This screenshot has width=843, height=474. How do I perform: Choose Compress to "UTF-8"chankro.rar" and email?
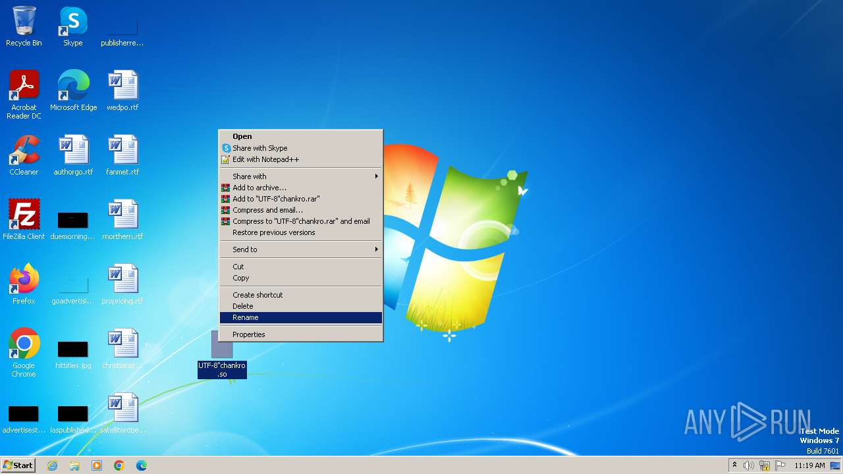pyautogui.click(x=300, y=221)
